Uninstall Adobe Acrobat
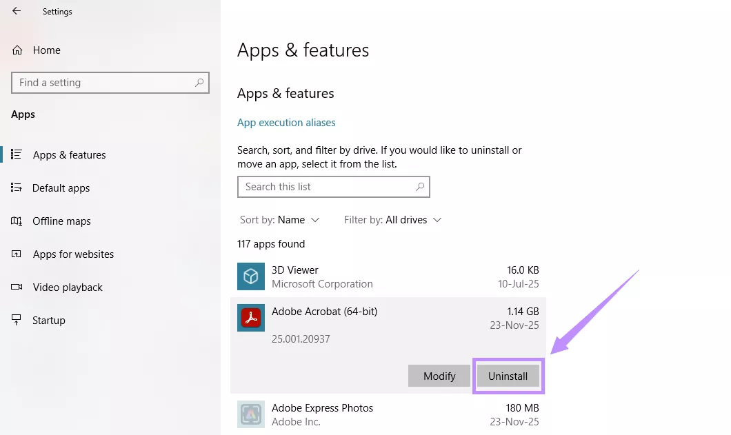 point(508,376)
